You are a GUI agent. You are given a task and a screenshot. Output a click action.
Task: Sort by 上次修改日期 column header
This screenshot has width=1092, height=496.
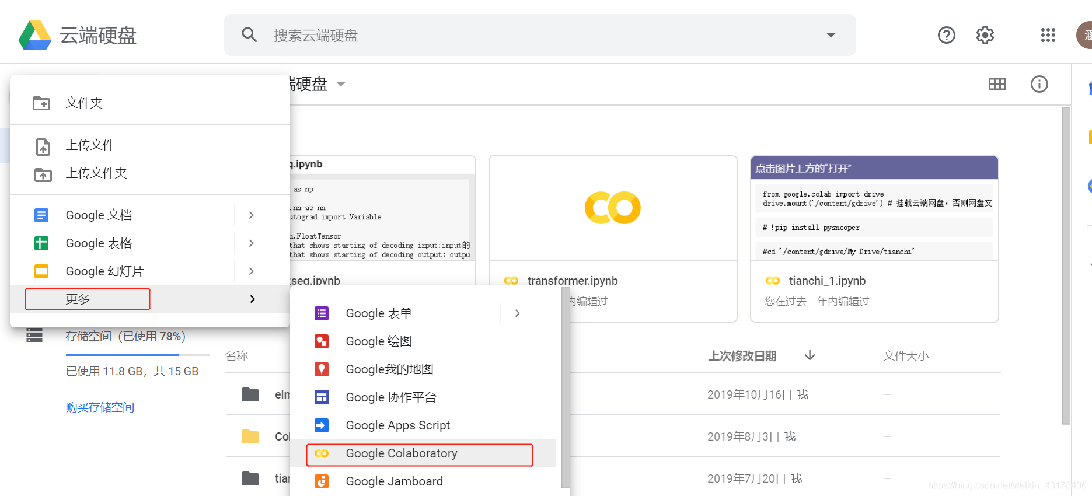pos(742,356)
